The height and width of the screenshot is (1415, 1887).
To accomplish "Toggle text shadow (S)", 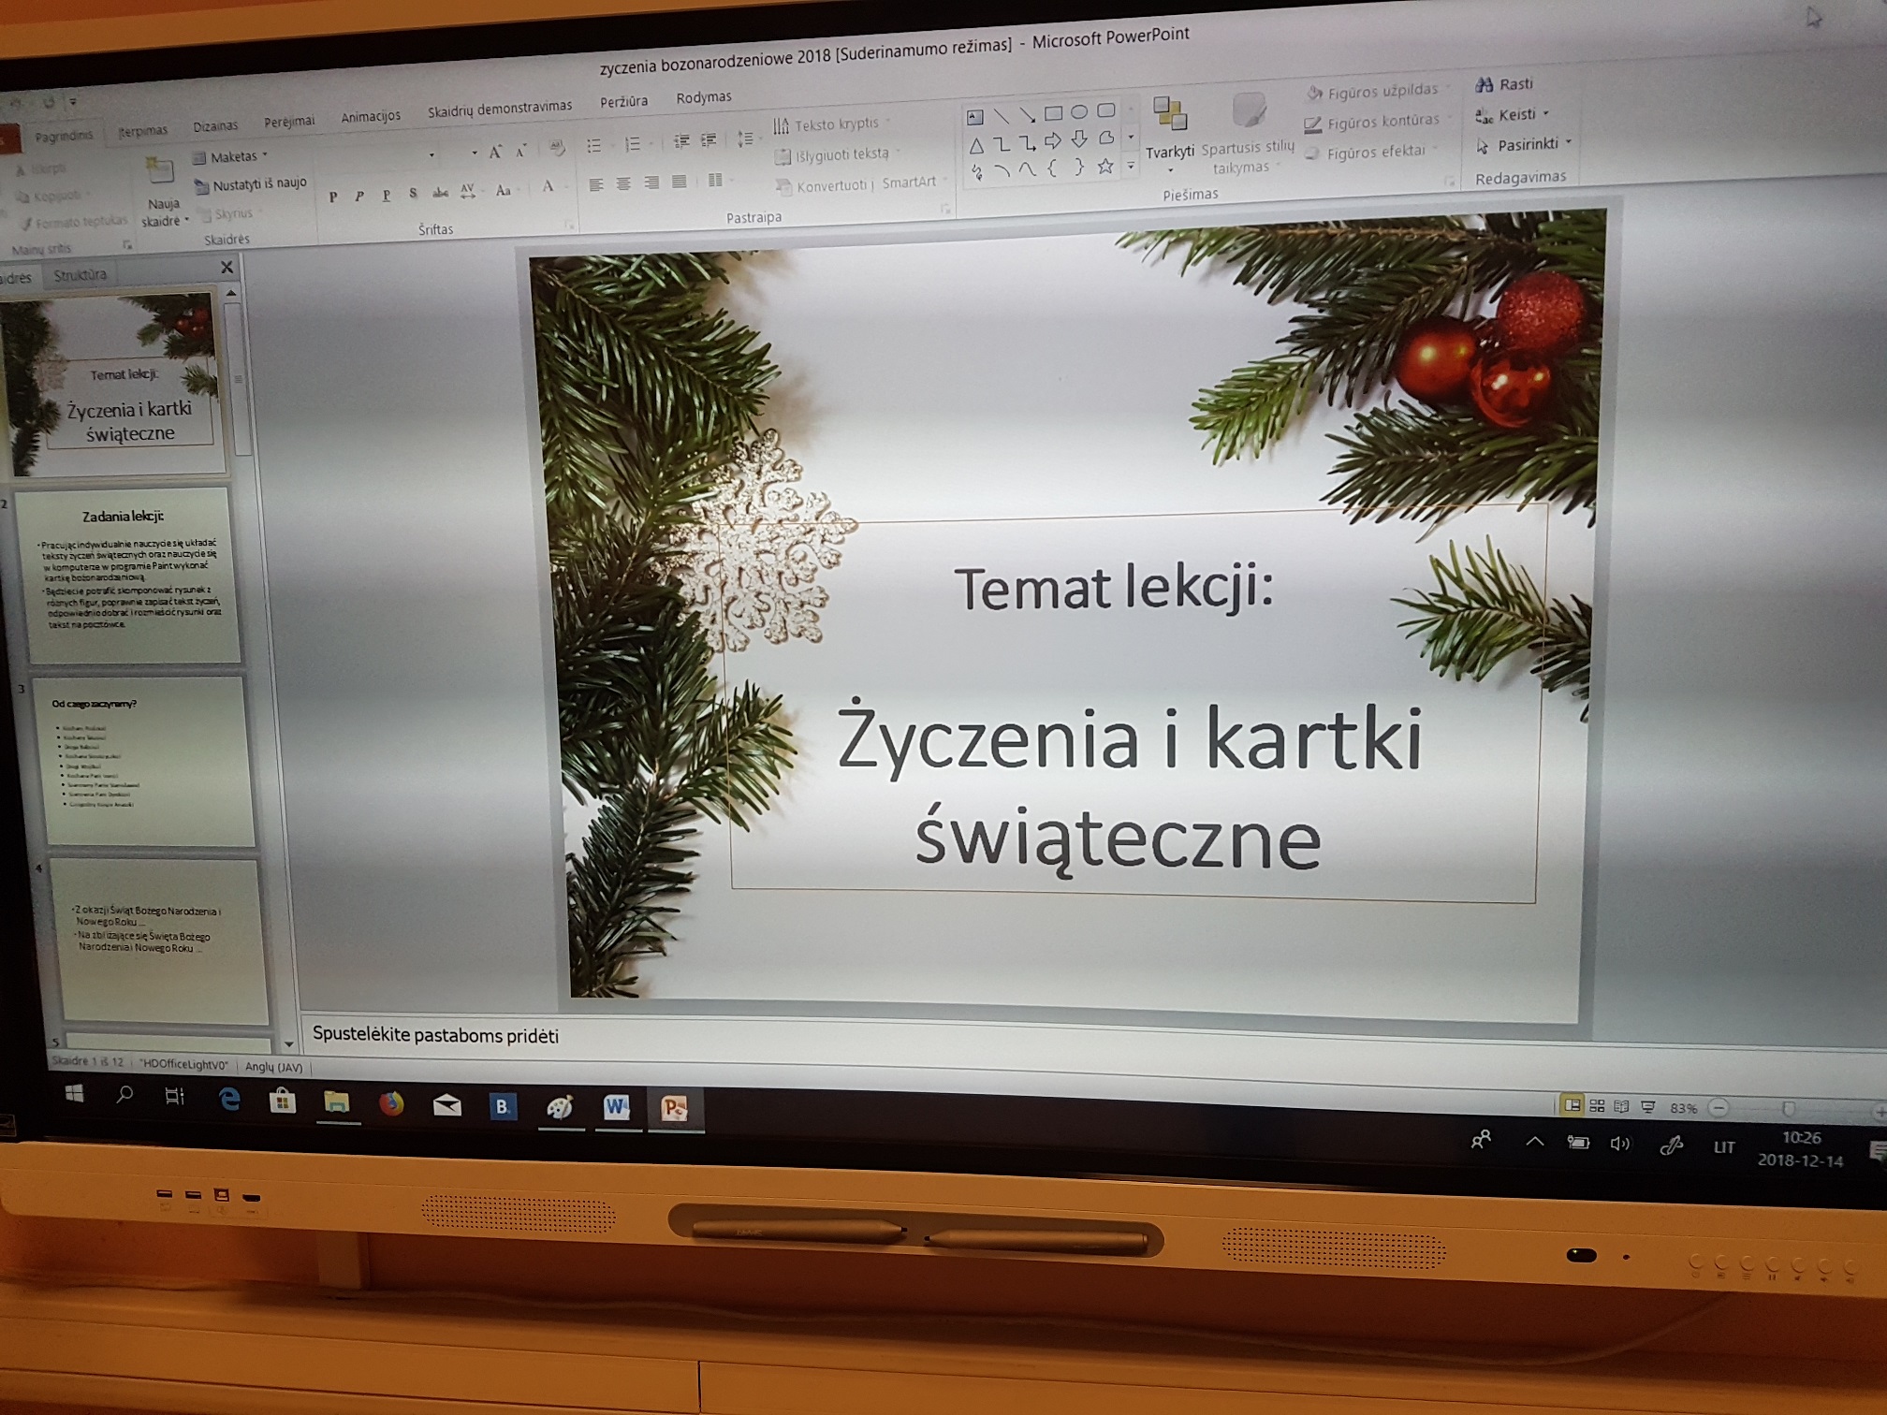I will pos(413,194).
